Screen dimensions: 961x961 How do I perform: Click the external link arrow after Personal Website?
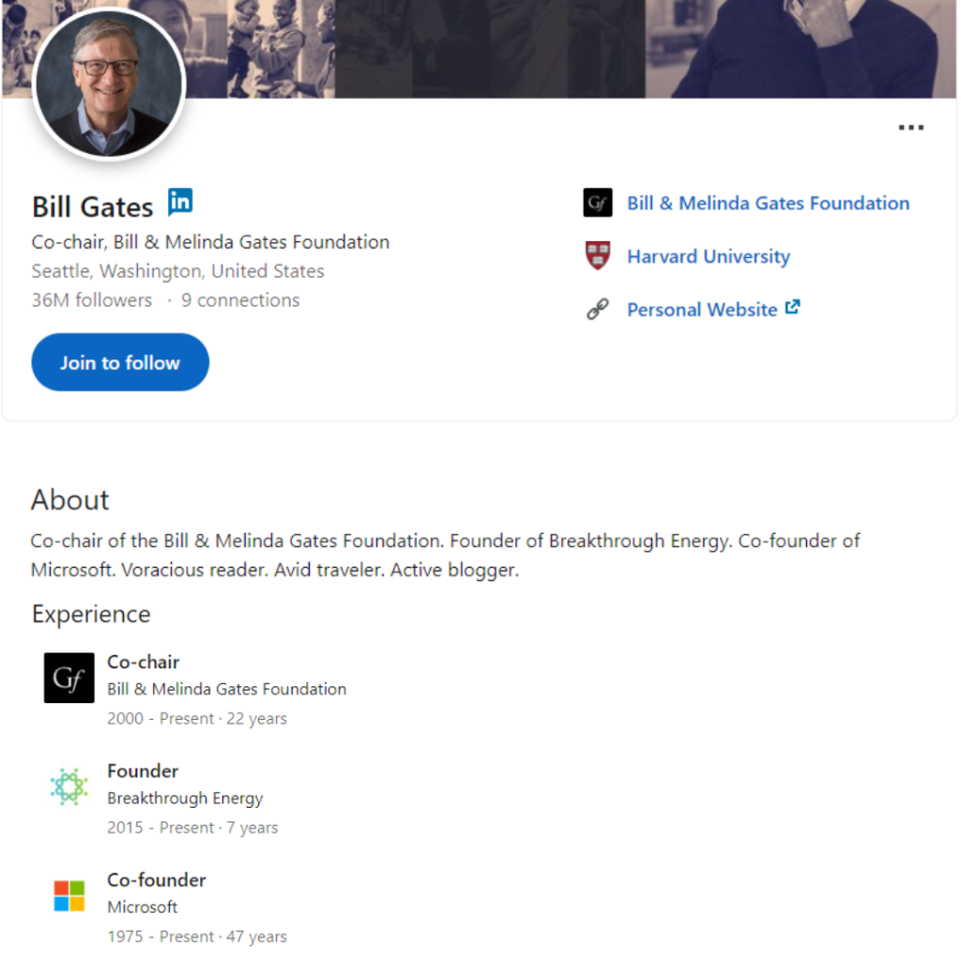(x=792, y=307)
